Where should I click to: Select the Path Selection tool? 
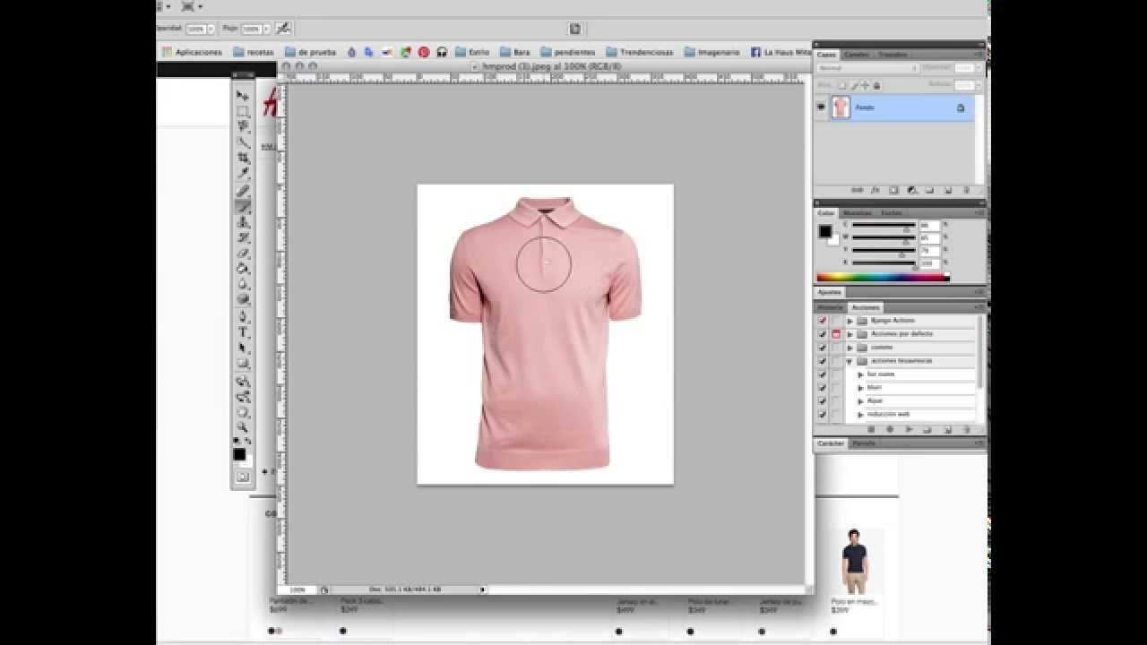coord(243,348)
